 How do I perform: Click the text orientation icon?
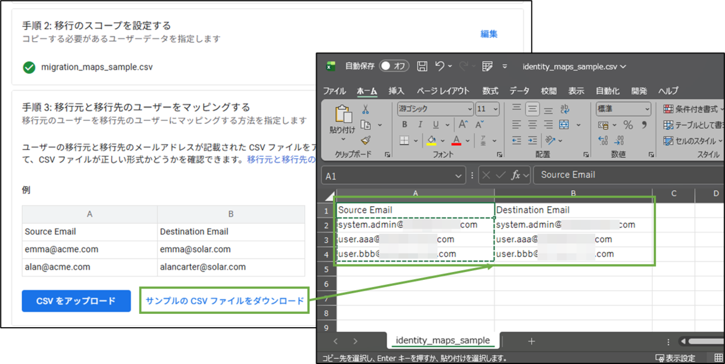tap(552, 141)
